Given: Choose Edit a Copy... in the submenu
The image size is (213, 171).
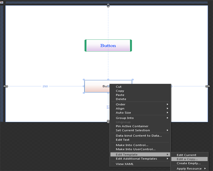Looking at the screenshot, I should tap(190, 159).
